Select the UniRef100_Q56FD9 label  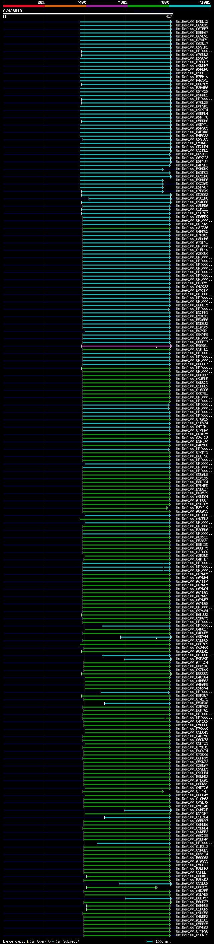[192, 217]
